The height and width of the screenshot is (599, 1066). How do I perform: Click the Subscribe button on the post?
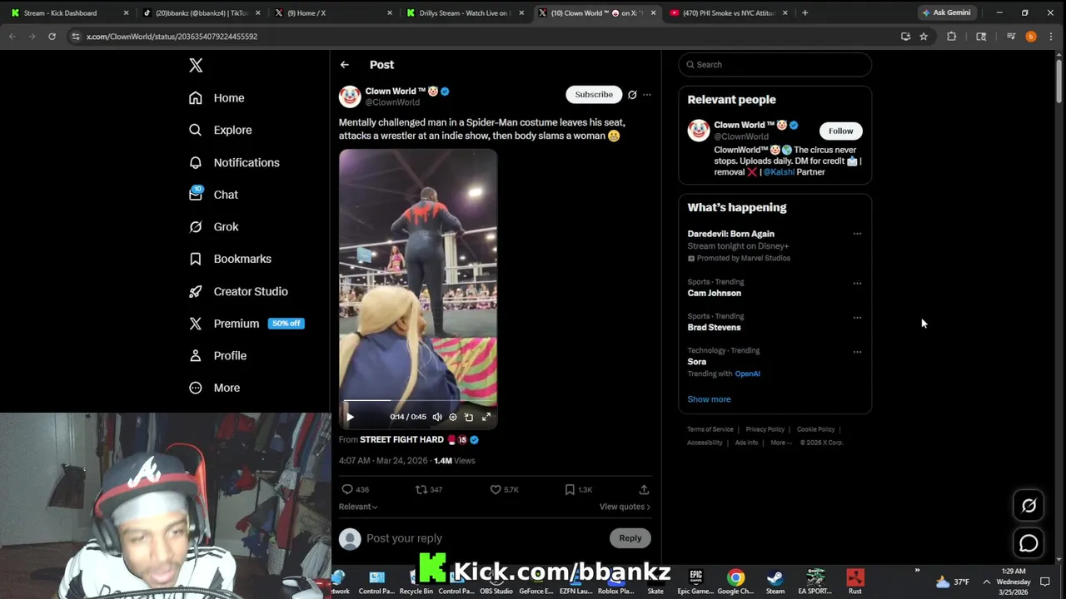tap(594, 95)
